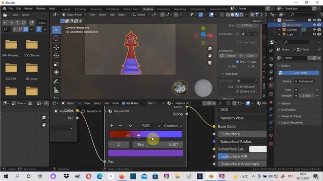Toggle Collection visibility eye in outliner

click(314, 20)
